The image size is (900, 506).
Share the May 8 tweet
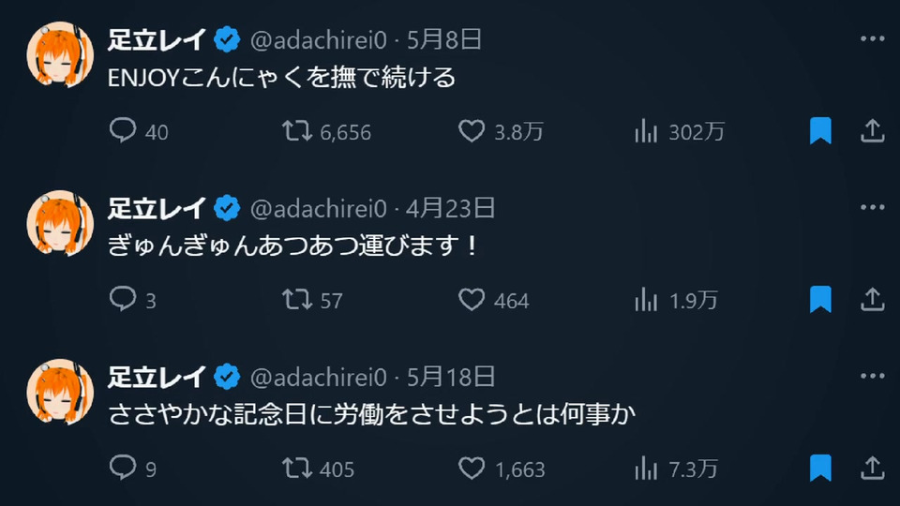click(x=872, y=131)
